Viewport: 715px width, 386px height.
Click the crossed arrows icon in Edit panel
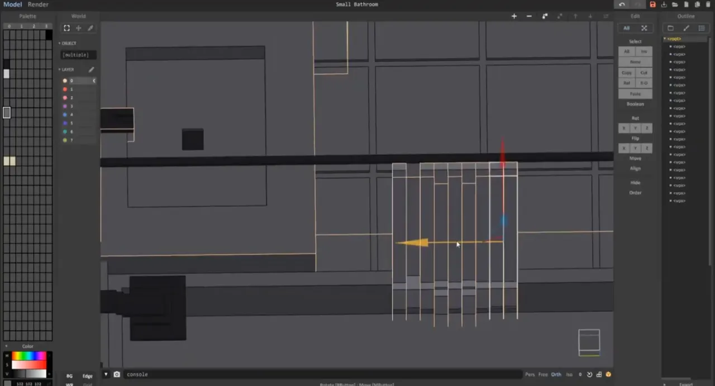tap(644, 28)
